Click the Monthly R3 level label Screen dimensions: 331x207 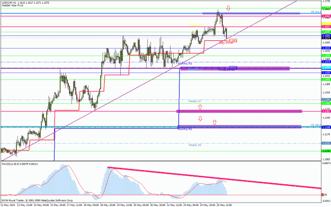pyautogui.click(x=185, y=64)
